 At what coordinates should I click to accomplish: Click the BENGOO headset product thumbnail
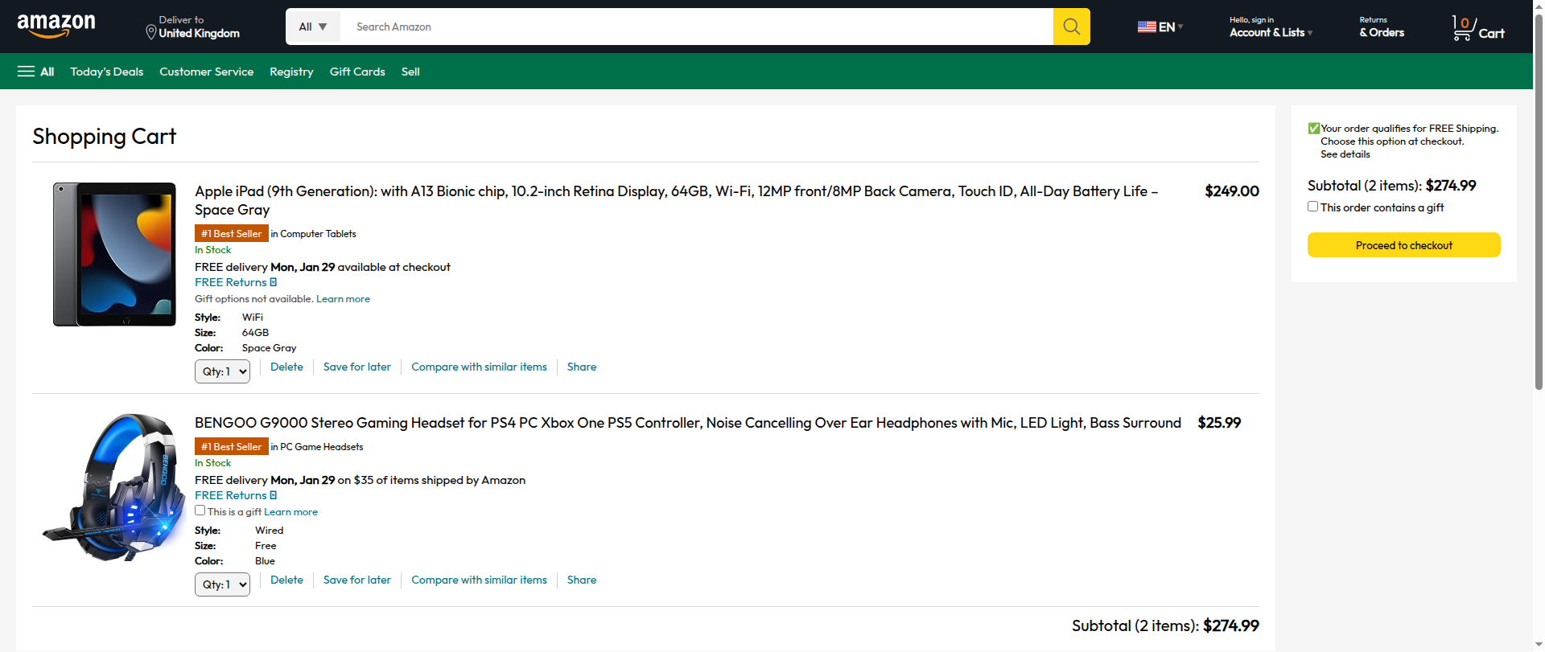114,487
